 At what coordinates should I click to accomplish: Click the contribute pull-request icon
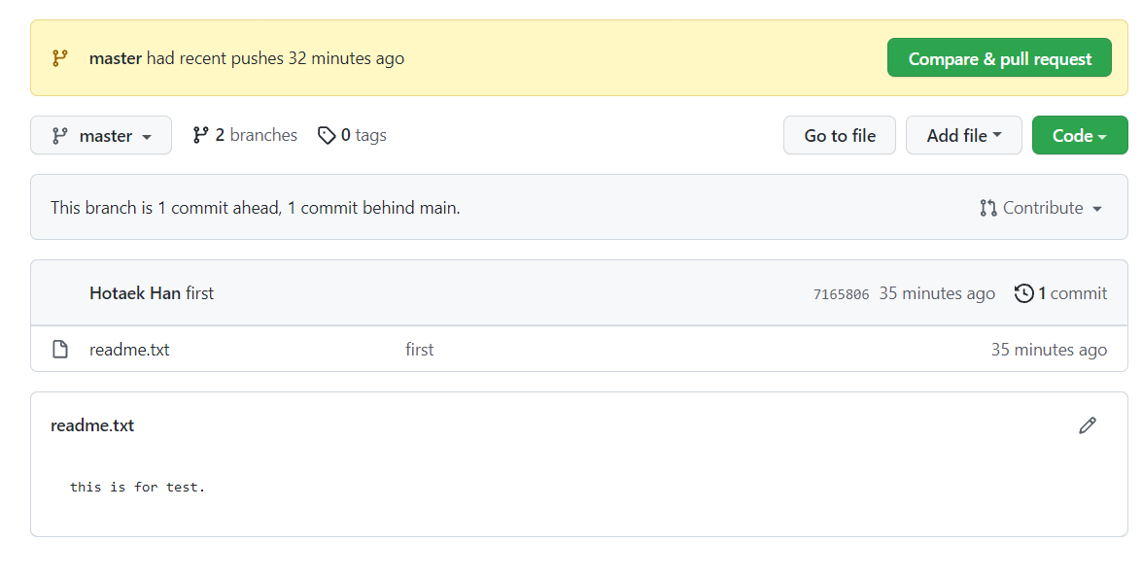pos(988,207)
